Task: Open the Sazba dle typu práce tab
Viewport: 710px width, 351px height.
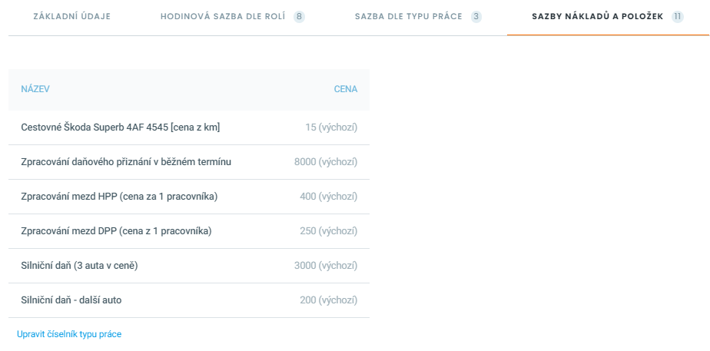Action: click(418, 17)
